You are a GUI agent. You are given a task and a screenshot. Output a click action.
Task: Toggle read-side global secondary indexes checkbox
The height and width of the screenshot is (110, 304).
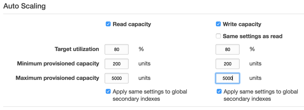tap(108, 91)
